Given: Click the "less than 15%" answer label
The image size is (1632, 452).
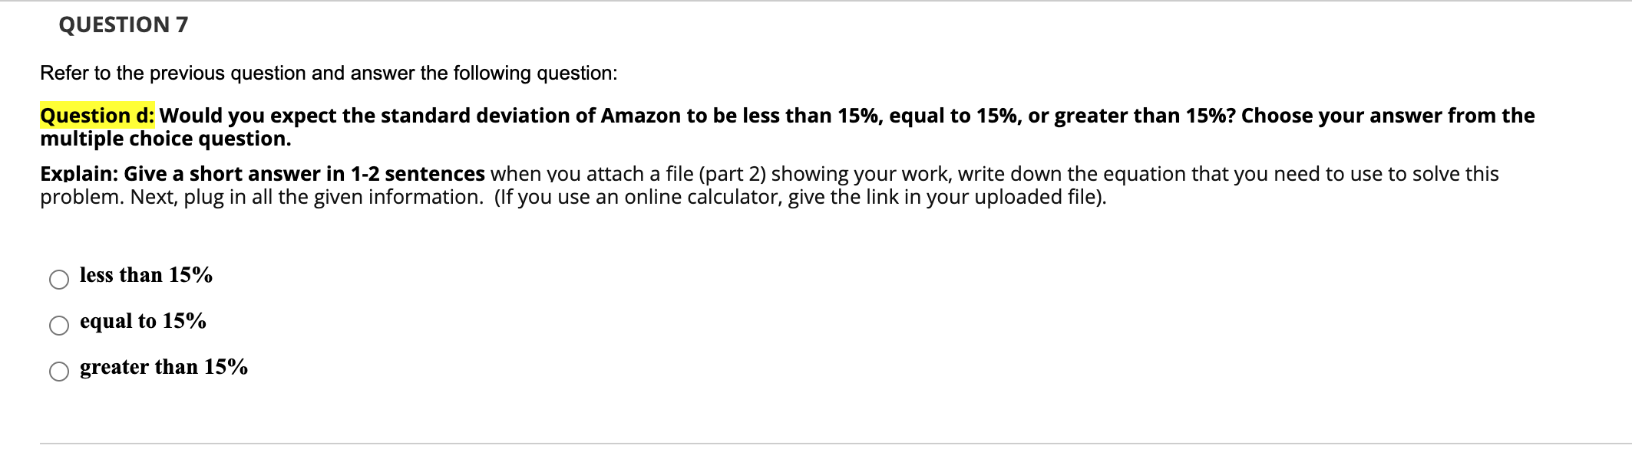Looking at the screenshot, I should click(145, 275).
